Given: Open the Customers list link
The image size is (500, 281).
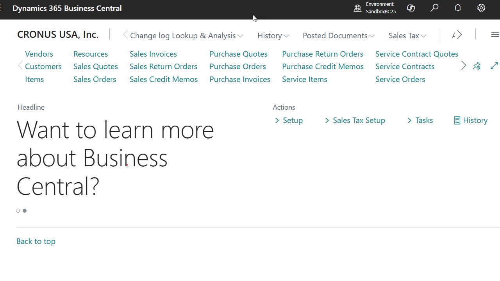Looking at the screenshot, I should (43, 66).
